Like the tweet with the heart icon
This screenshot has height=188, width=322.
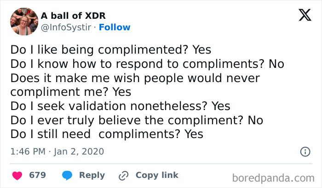point(17,175)
